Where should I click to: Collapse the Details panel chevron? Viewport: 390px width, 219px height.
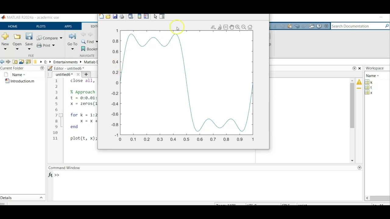click(x=41, y=198)
